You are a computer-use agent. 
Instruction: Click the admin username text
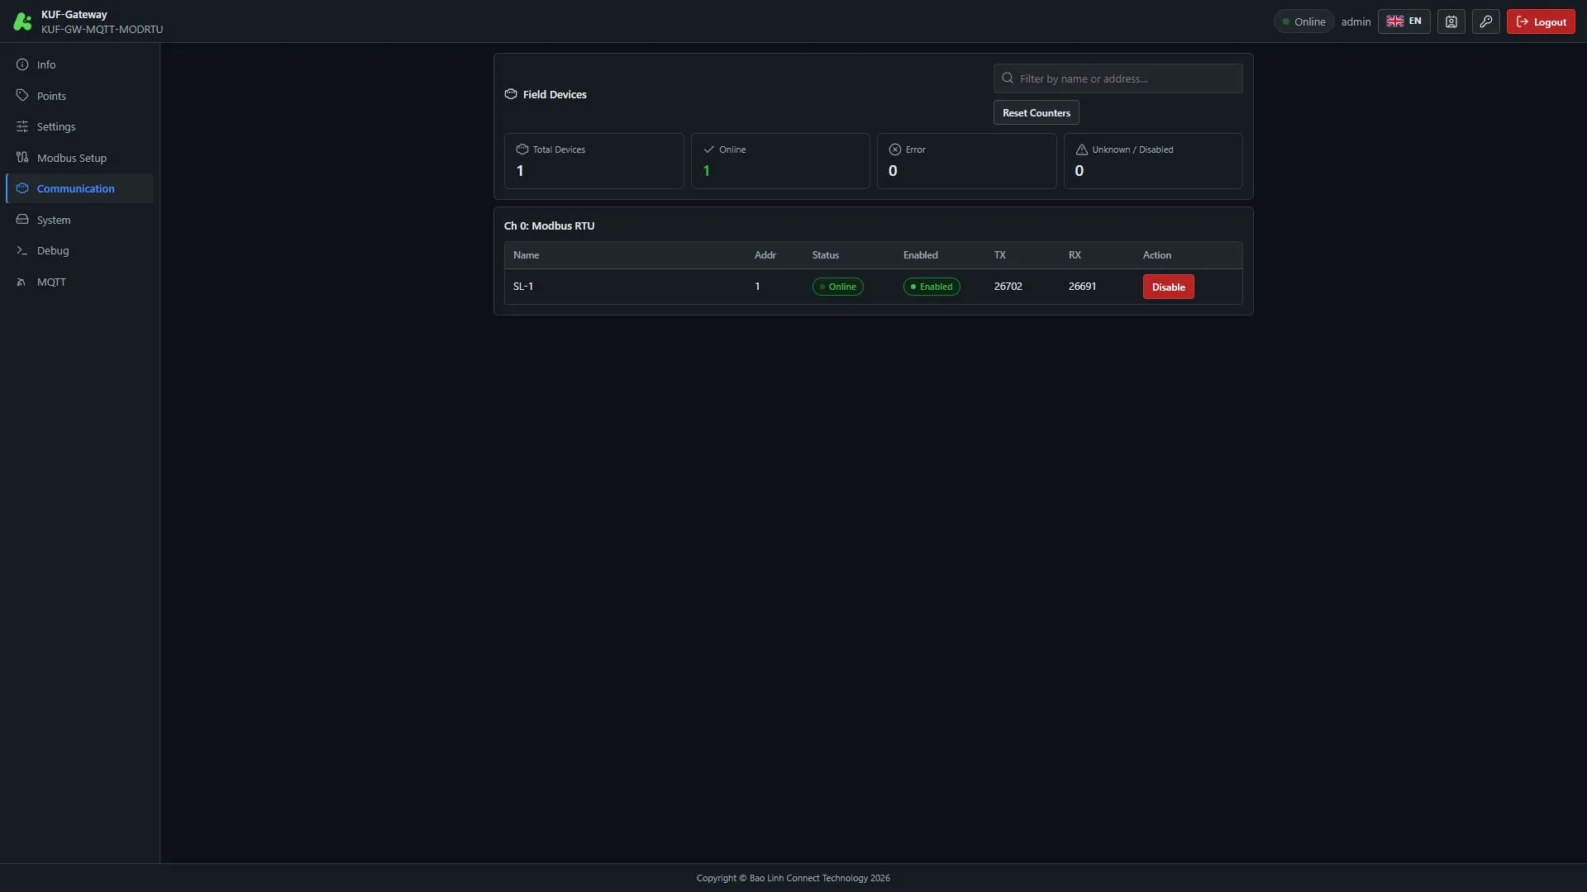click(1356, 21)
